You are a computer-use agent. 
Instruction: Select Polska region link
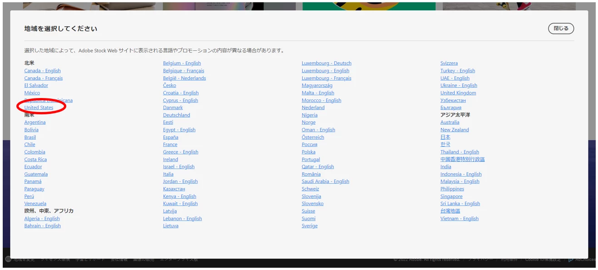coord(309,152)
